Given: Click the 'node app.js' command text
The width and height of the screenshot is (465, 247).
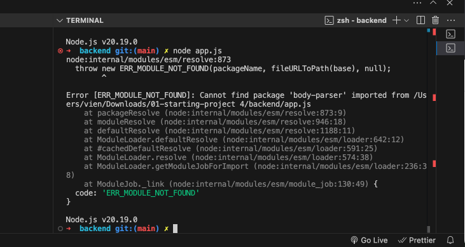Looking at the screenshot, I should coord(197,51).
